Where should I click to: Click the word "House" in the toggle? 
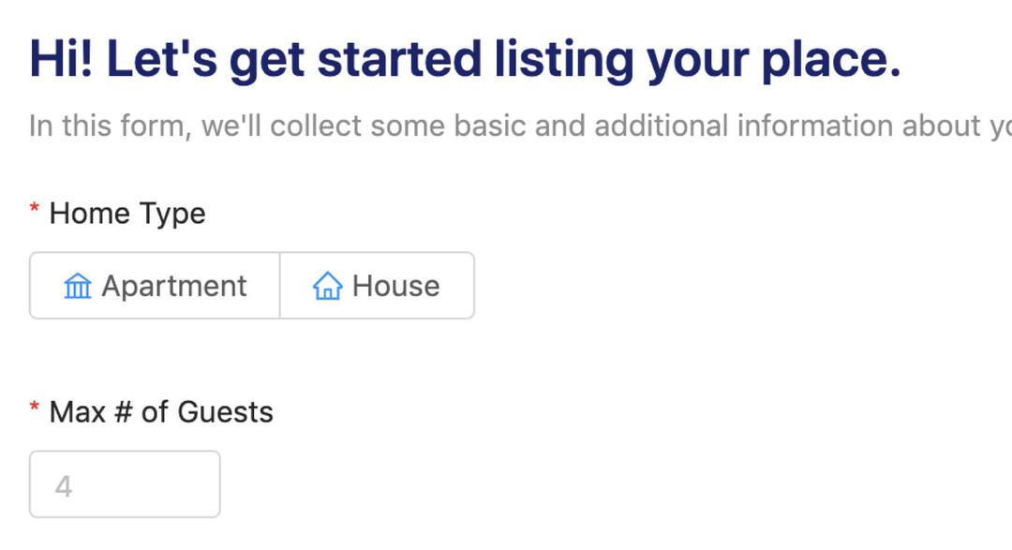[x=395, y=287]
